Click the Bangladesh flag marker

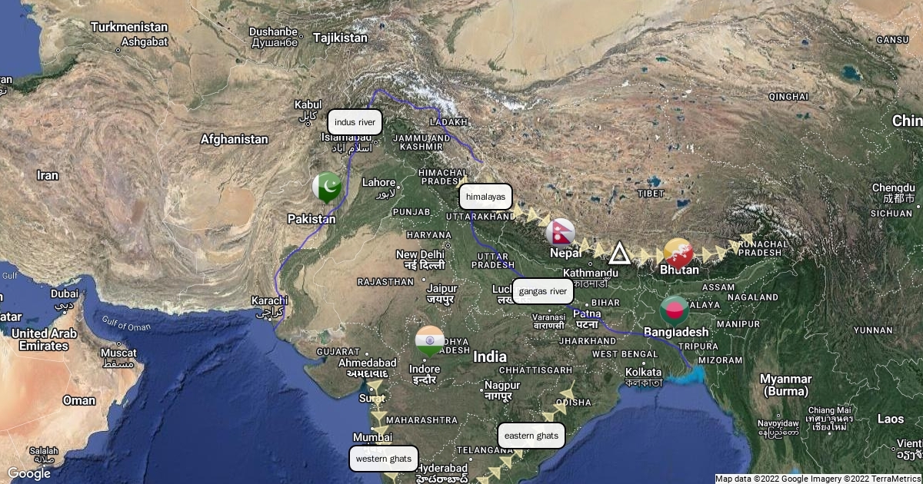coord(675,310)
